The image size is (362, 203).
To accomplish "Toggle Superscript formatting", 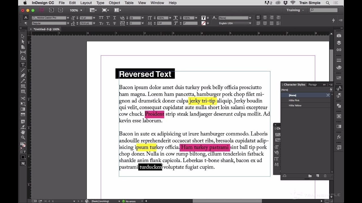I will (x=108, y=18).
